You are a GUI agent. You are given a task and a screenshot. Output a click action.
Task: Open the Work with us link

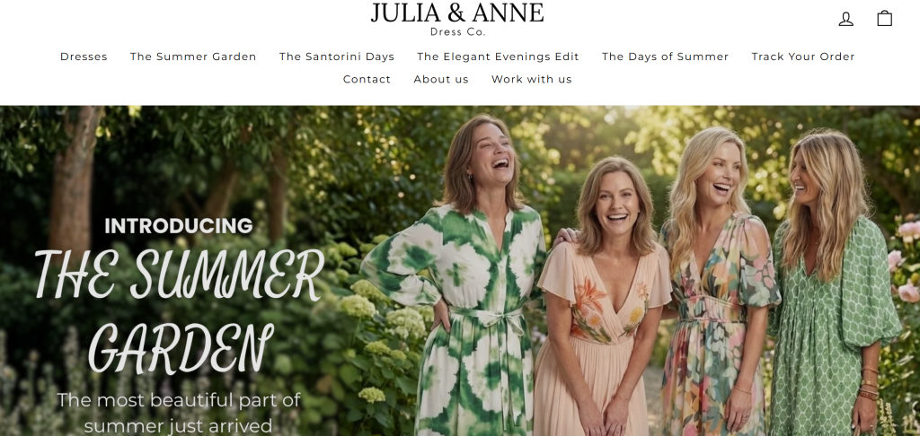[532, 79]
